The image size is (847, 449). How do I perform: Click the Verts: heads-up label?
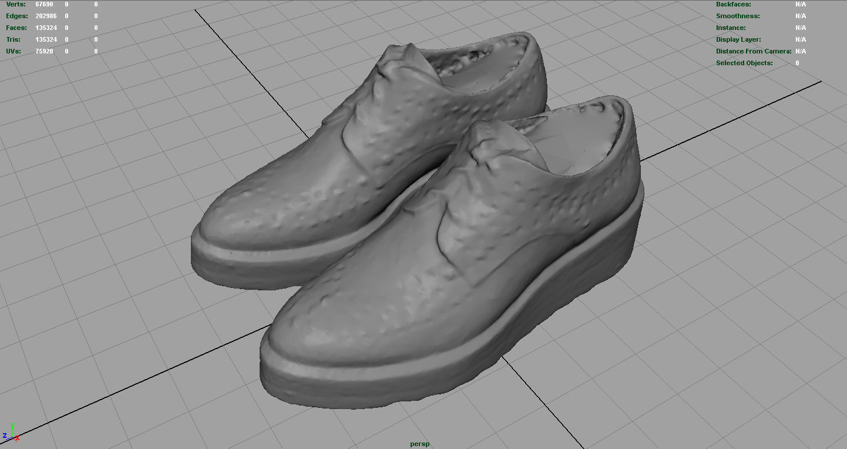[x=15, y=4]
